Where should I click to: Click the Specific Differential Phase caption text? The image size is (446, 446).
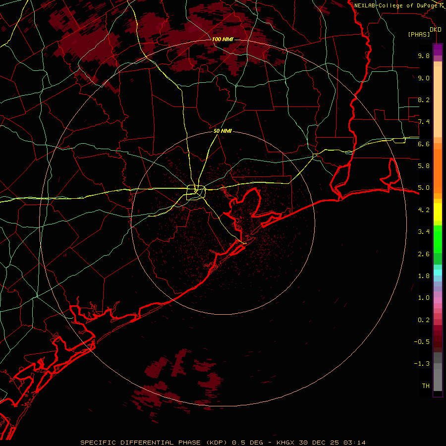click(223, 443)
